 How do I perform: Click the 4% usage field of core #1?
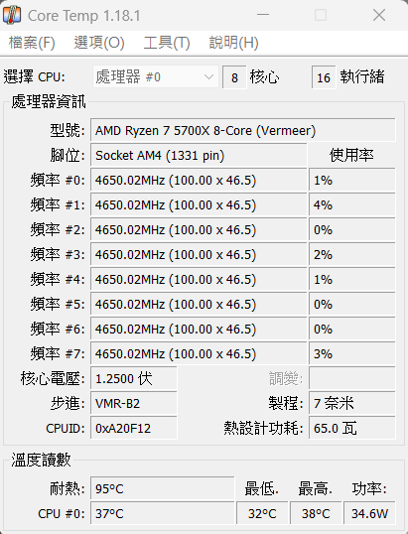point(352,205)
